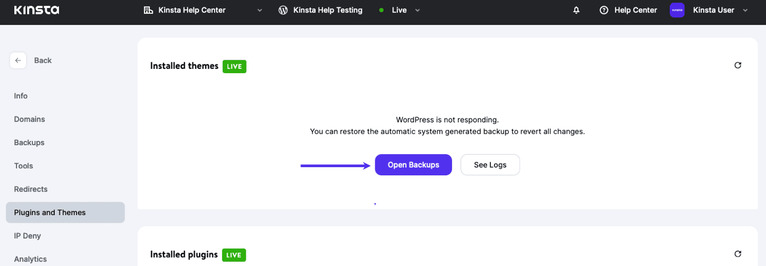Open the notifications bell
The width and height of the screenshot is (766, 266).
[576, 10]
